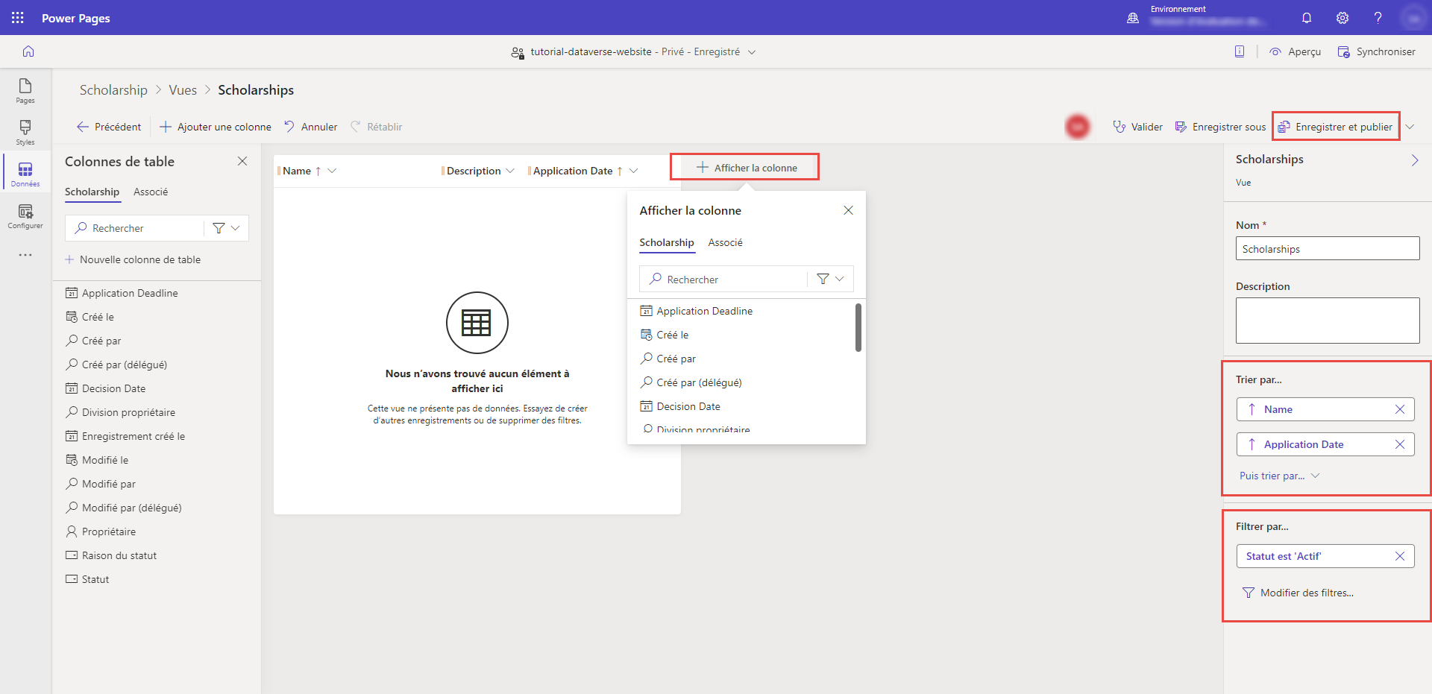Click Nouvelle colonne de table
The image size is (1432, 694).
pyautogui.click(x=133, y=259)
